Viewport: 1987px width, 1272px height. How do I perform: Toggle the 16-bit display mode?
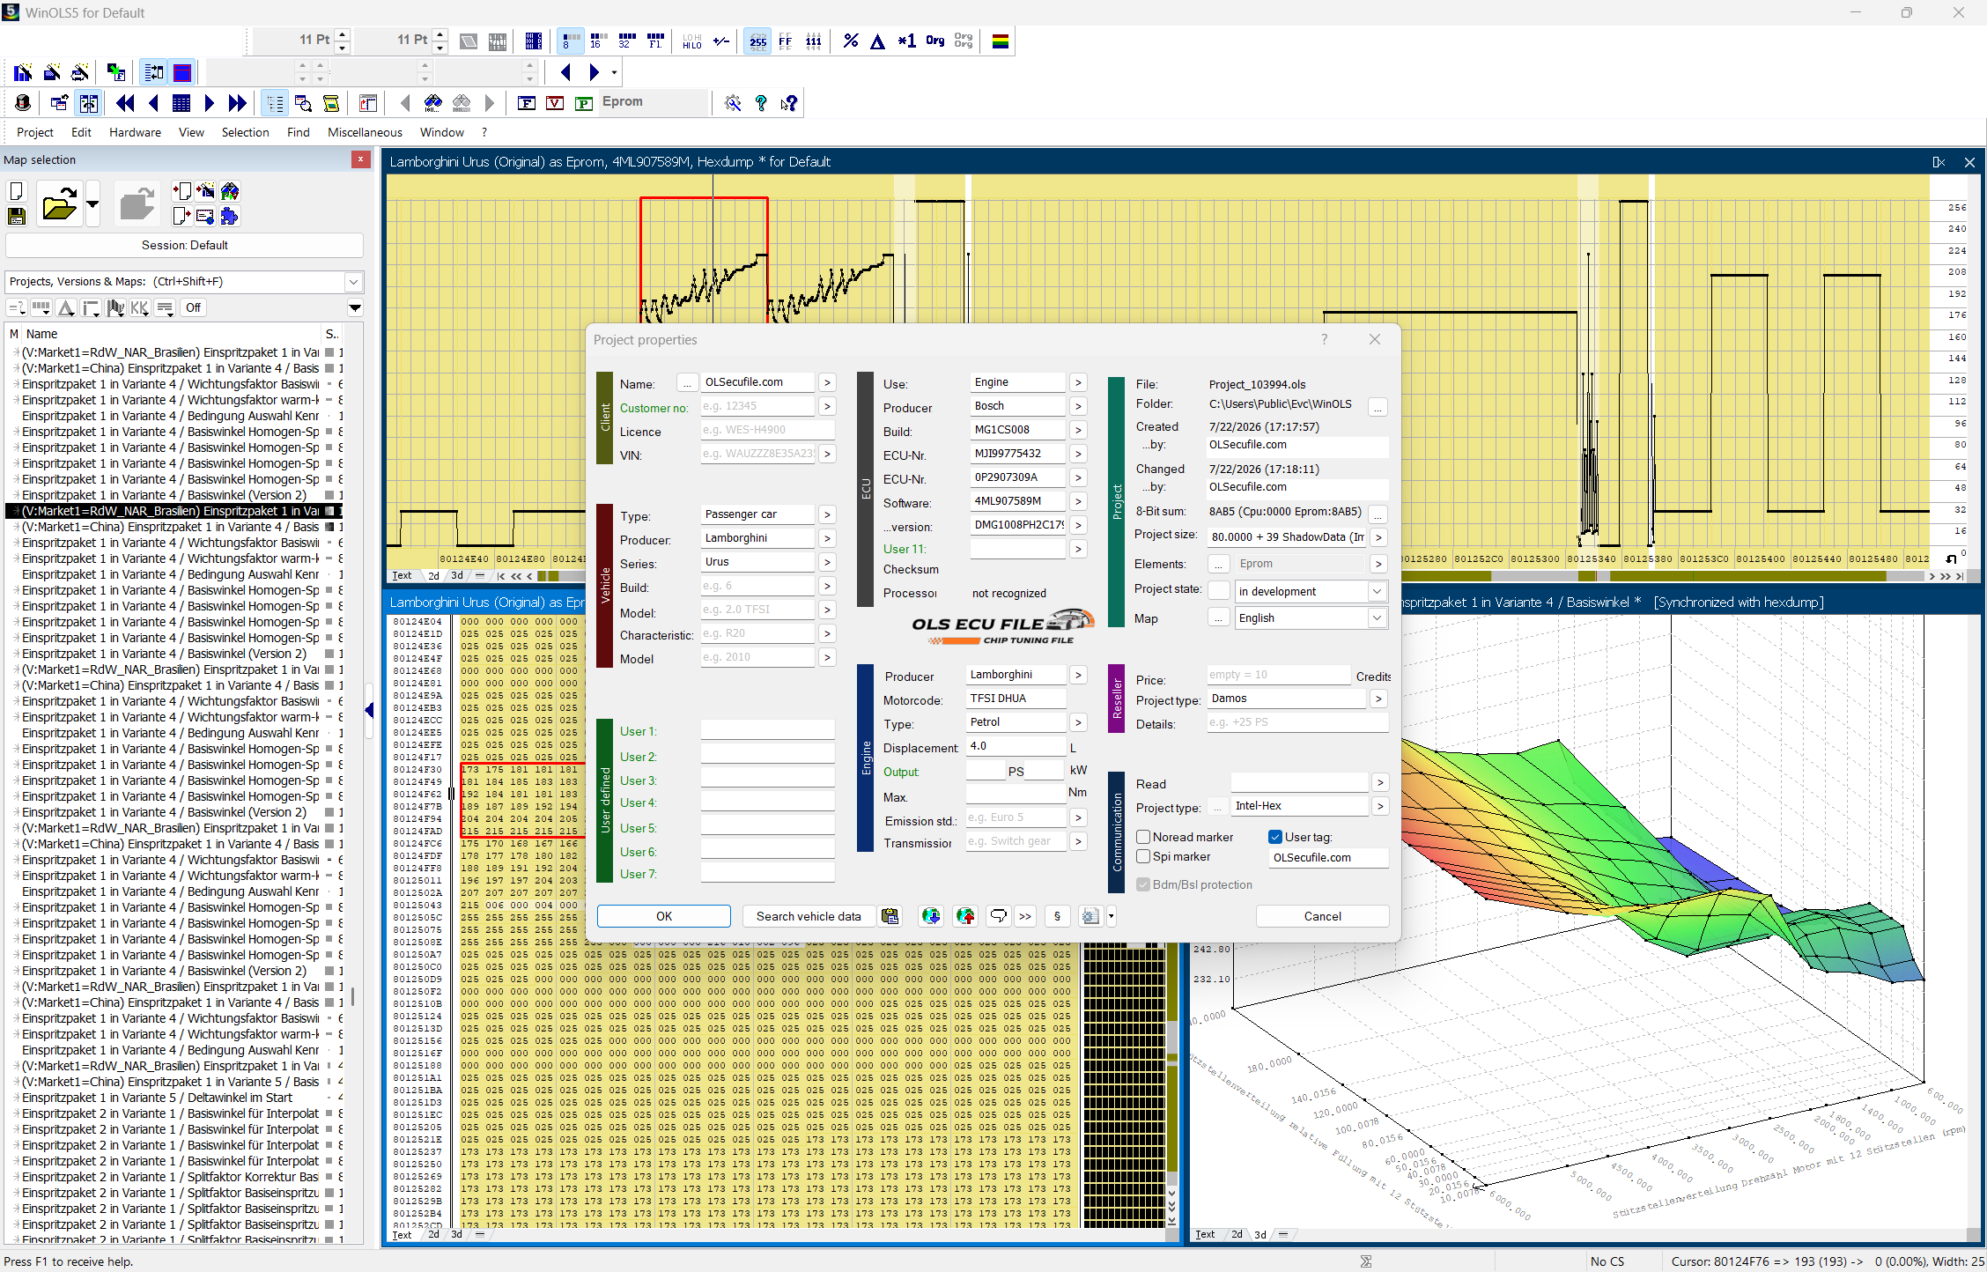[x=598, y=41]
